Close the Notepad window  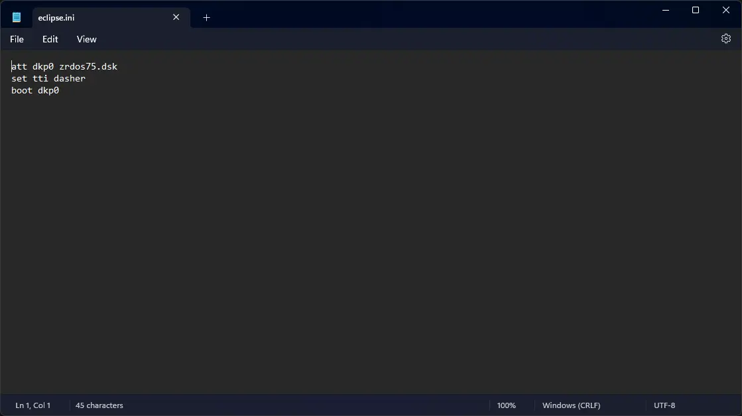point(726,10)
